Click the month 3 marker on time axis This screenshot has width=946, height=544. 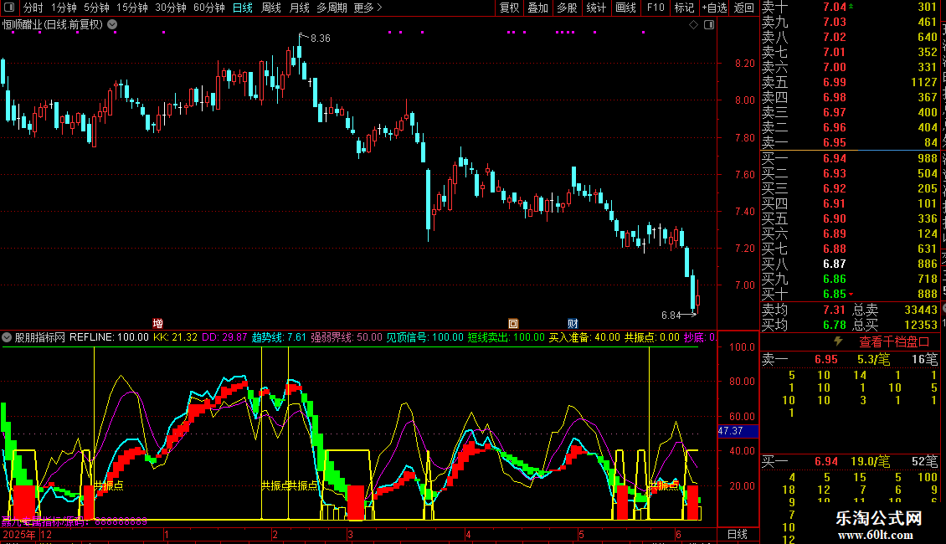pos(350,534)
